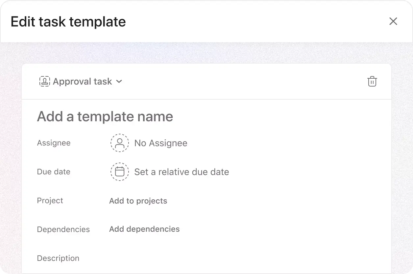The height and width of the screenshot is (274, 413).
Task: Click the empty area right of Description
Action: pos(230,258)
